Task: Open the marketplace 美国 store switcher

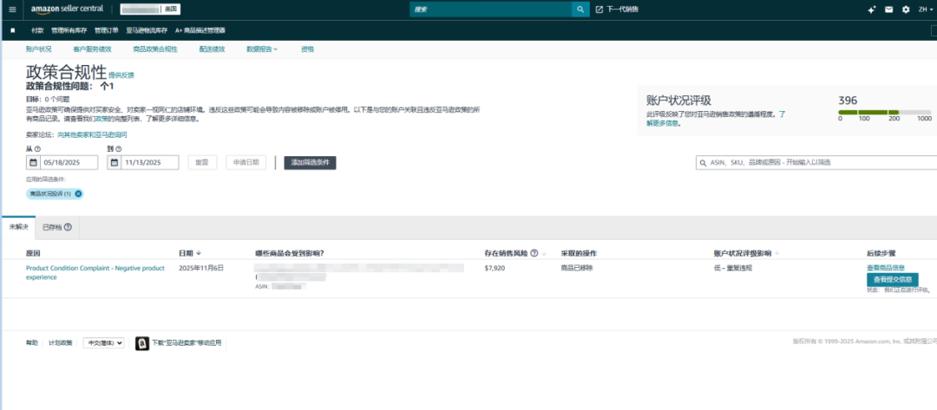Action: point(151,10)
